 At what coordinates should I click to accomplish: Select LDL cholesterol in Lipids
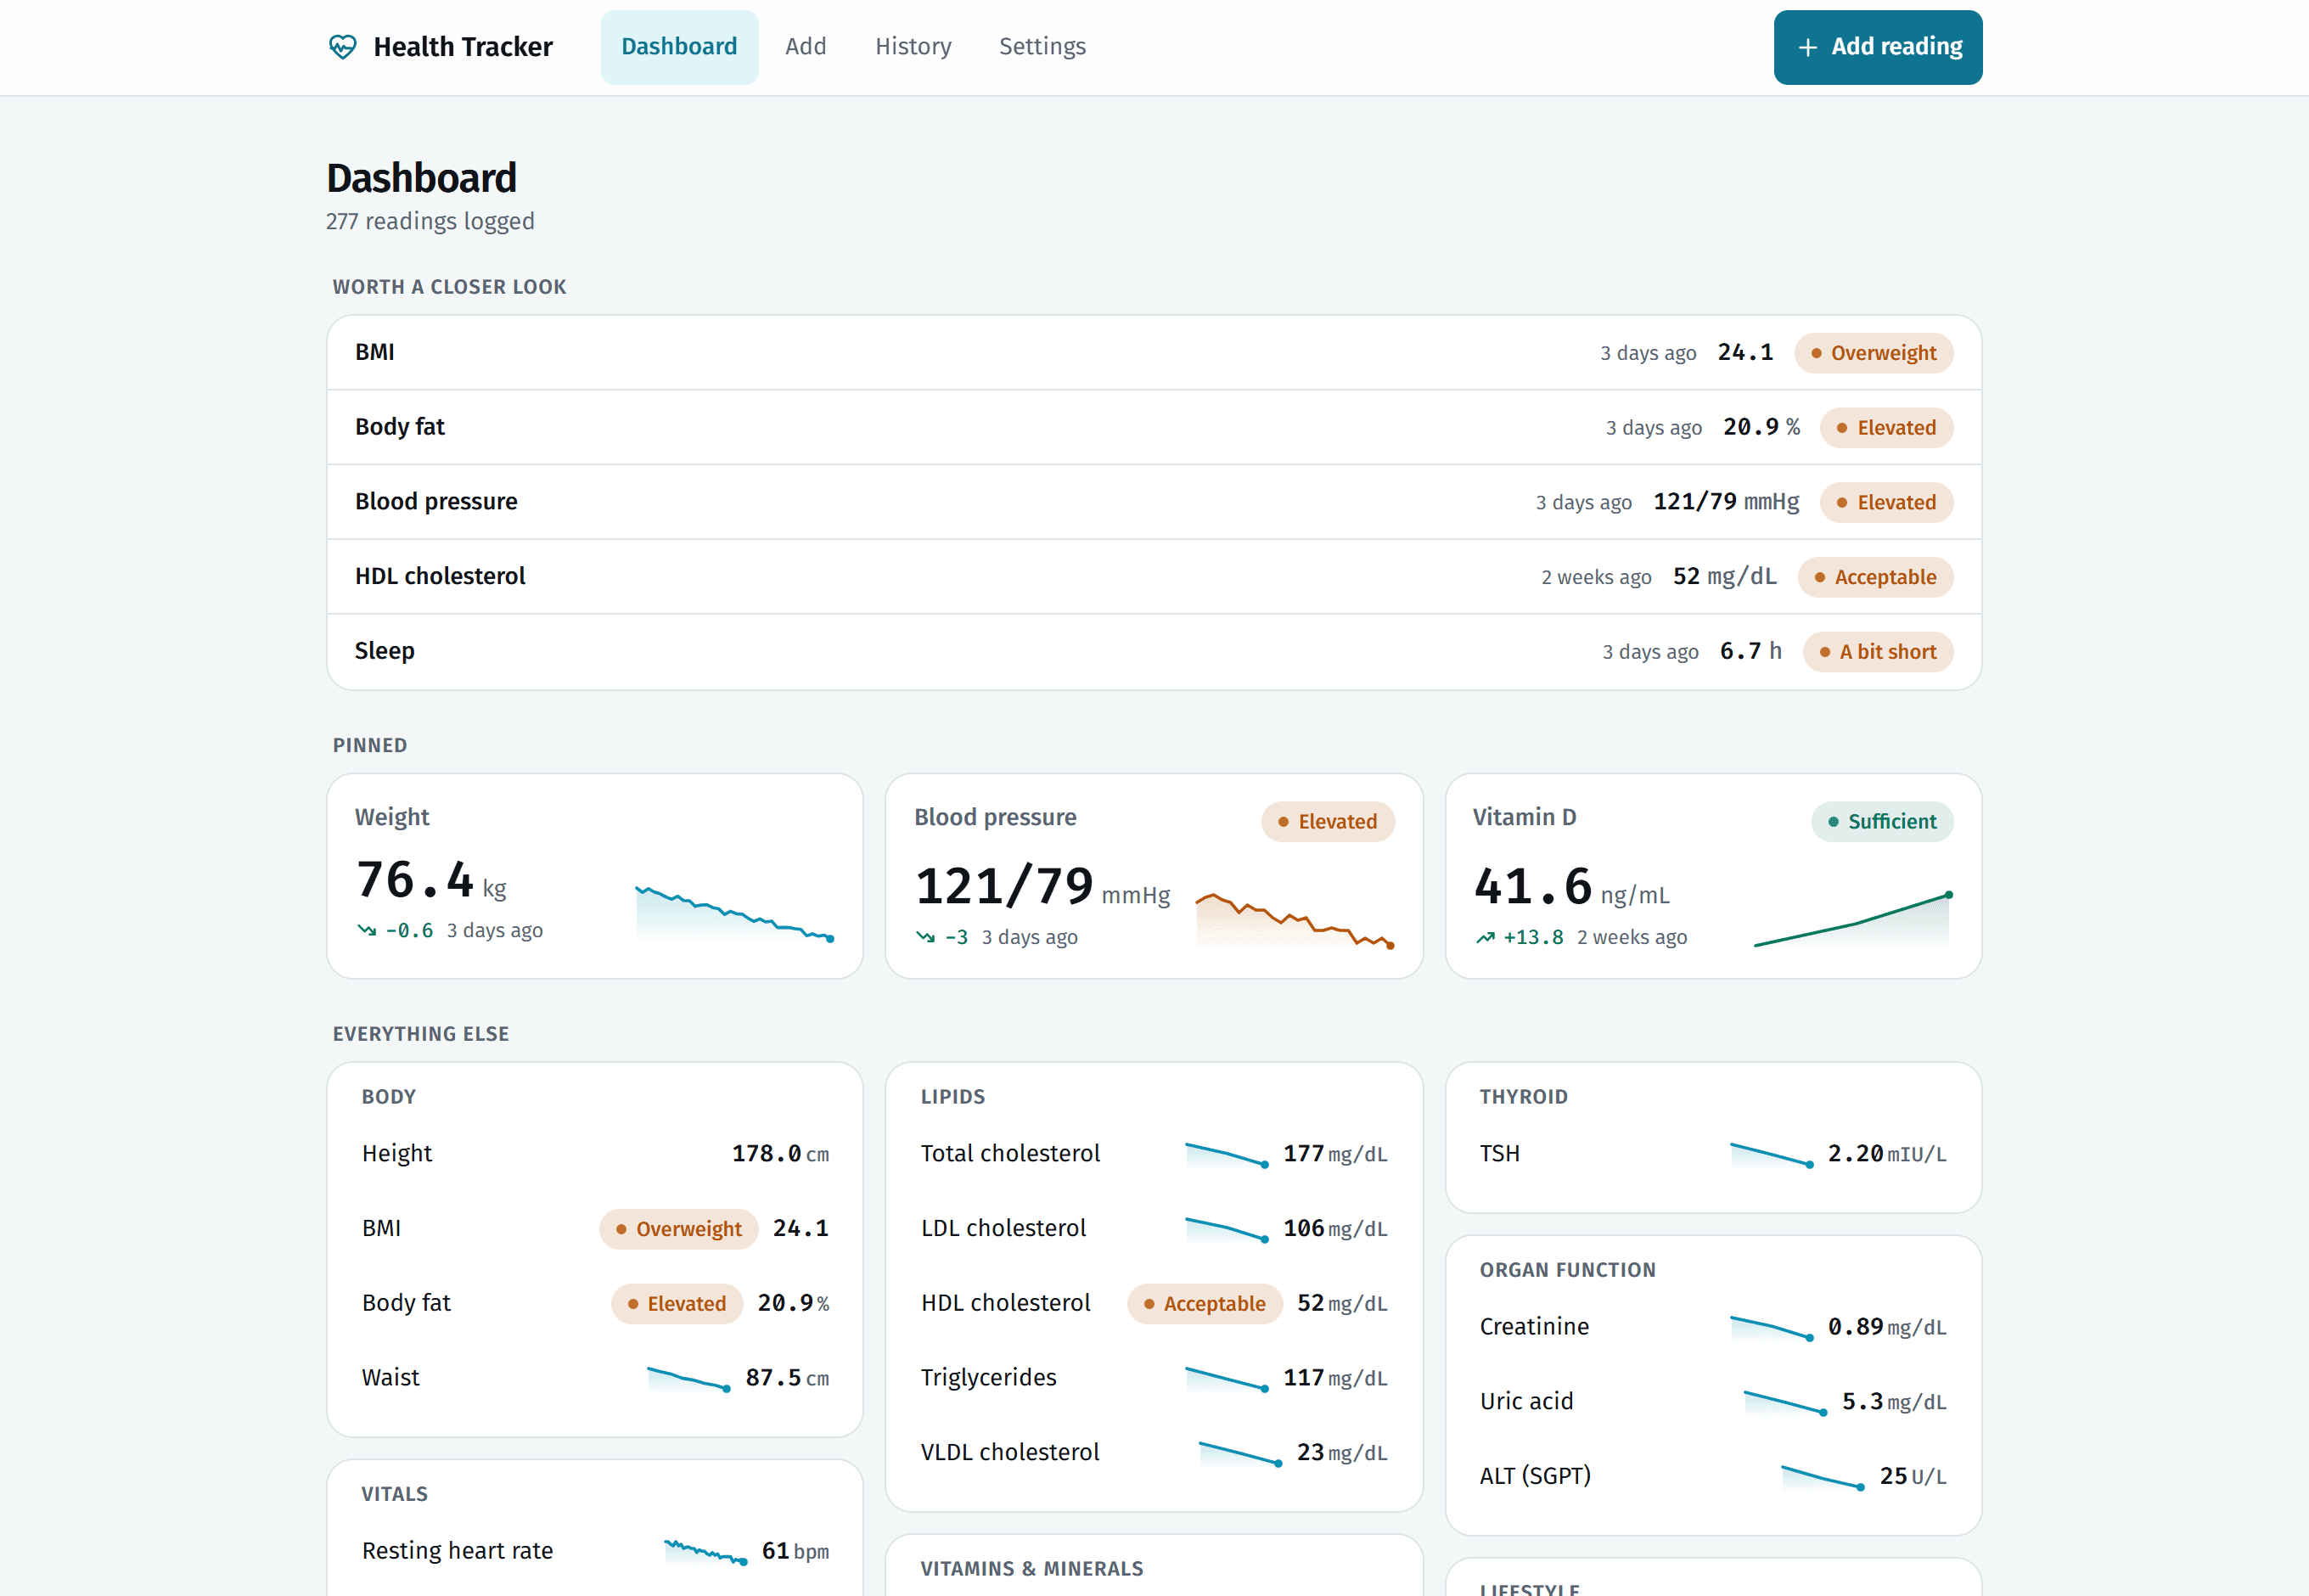1154,1229
